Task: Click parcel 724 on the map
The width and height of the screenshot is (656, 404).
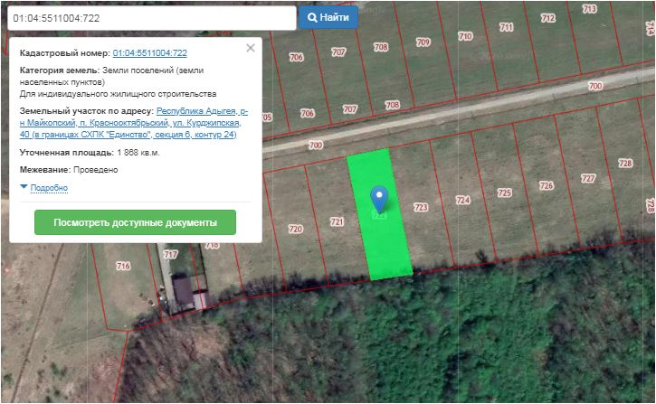Action: pyautogui.click(x=462, y=201)
